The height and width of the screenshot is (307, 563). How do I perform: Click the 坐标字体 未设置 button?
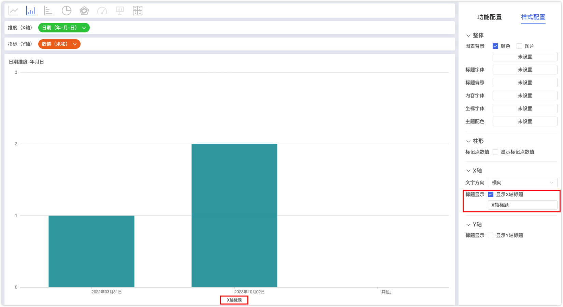[x=525, y=108]
